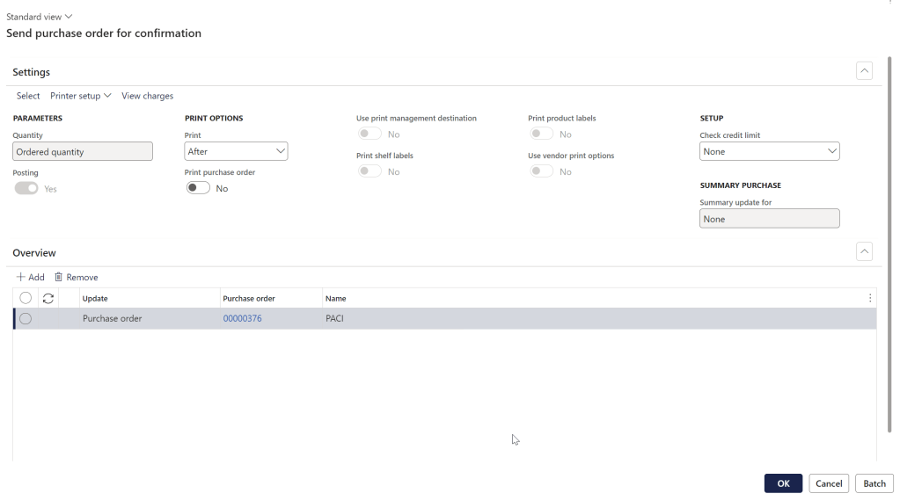
Task: Collapse the Settings section chevron
Action: 864,71
